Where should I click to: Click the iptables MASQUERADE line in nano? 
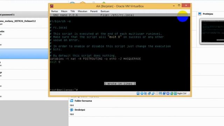tap(95, 59)
